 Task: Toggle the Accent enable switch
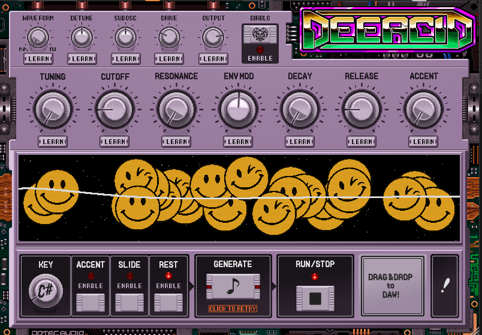click(x=91, y=303)
